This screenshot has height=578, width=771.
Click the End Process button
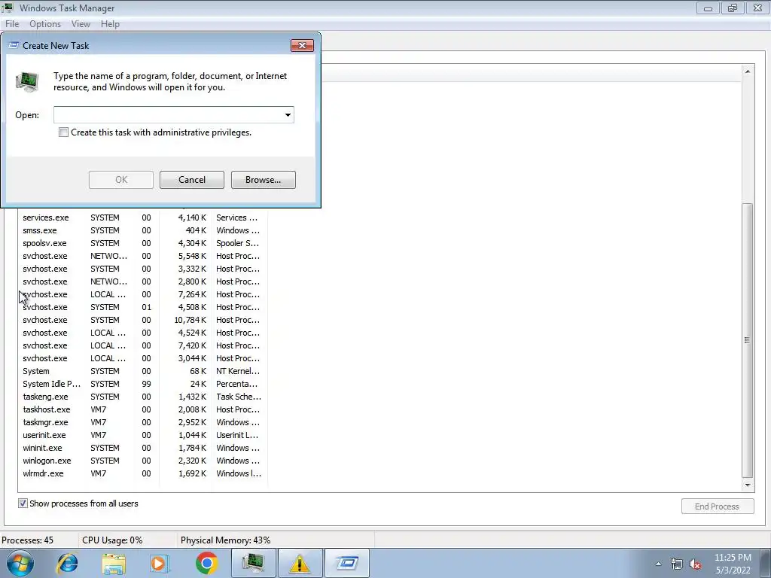pos(718,507)
